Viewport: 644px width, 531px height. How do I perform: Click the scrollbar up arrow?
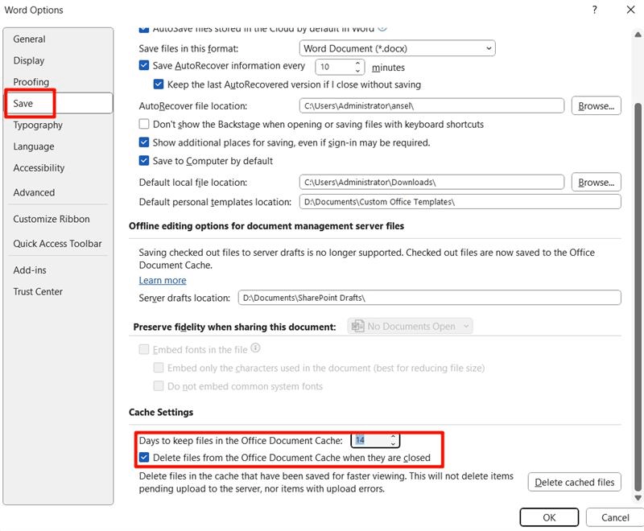tap(638, 35)
